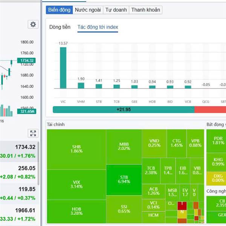This screenshot has width=226, height=226.
Task: Select TCB 2.38% heatmap tile
Action: click(x=151, y=171)
